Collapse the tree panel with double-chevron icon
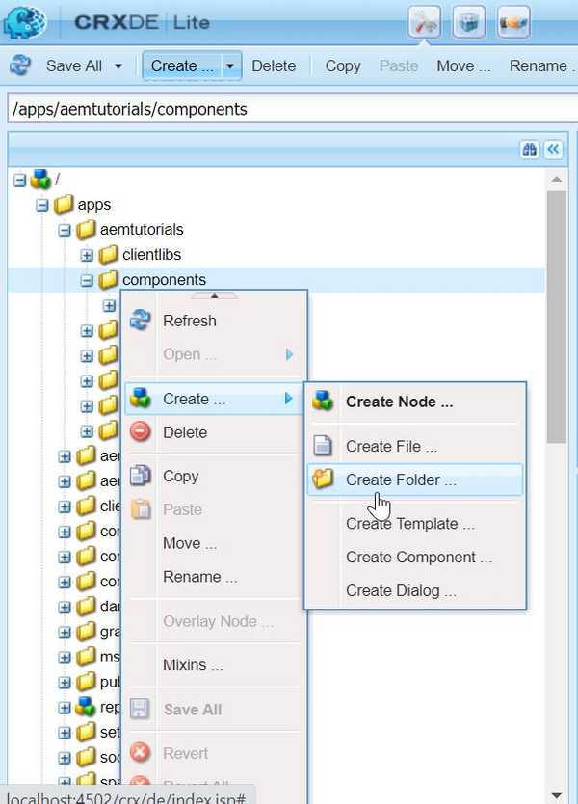This screenshot has width=578, height=804. [x=553, y=149]
